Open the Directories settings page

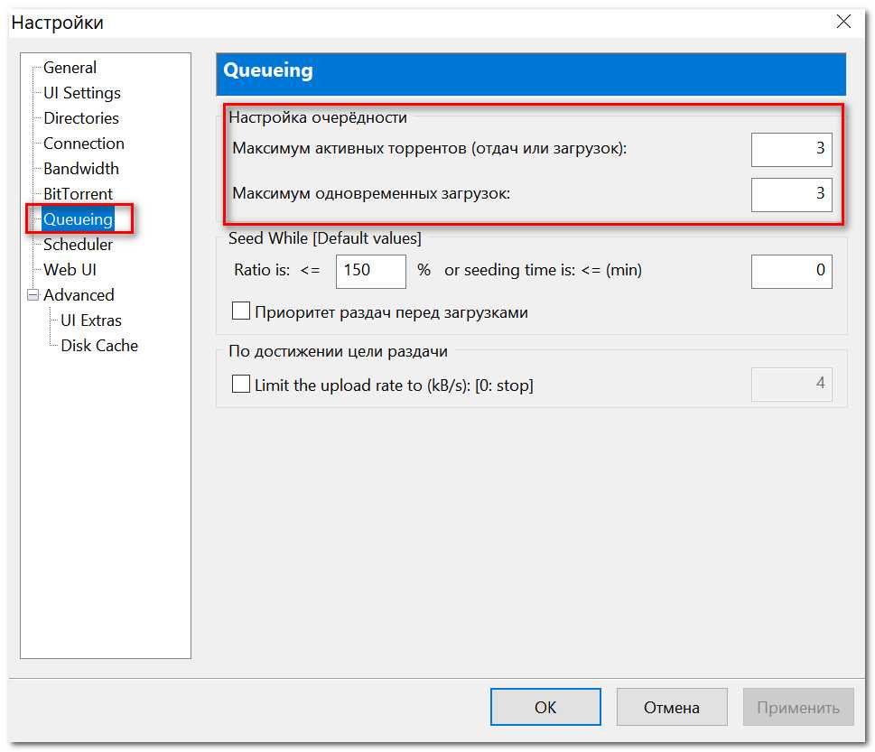tap(80, 118)
